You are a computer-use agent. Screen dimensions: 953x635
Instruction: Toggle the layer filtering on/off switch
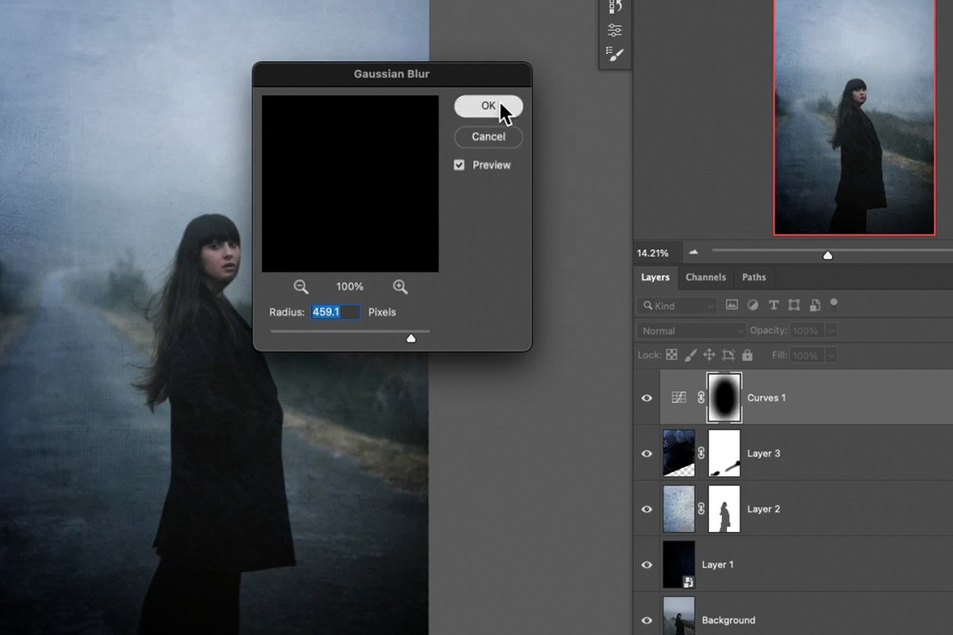coord(834,304)
